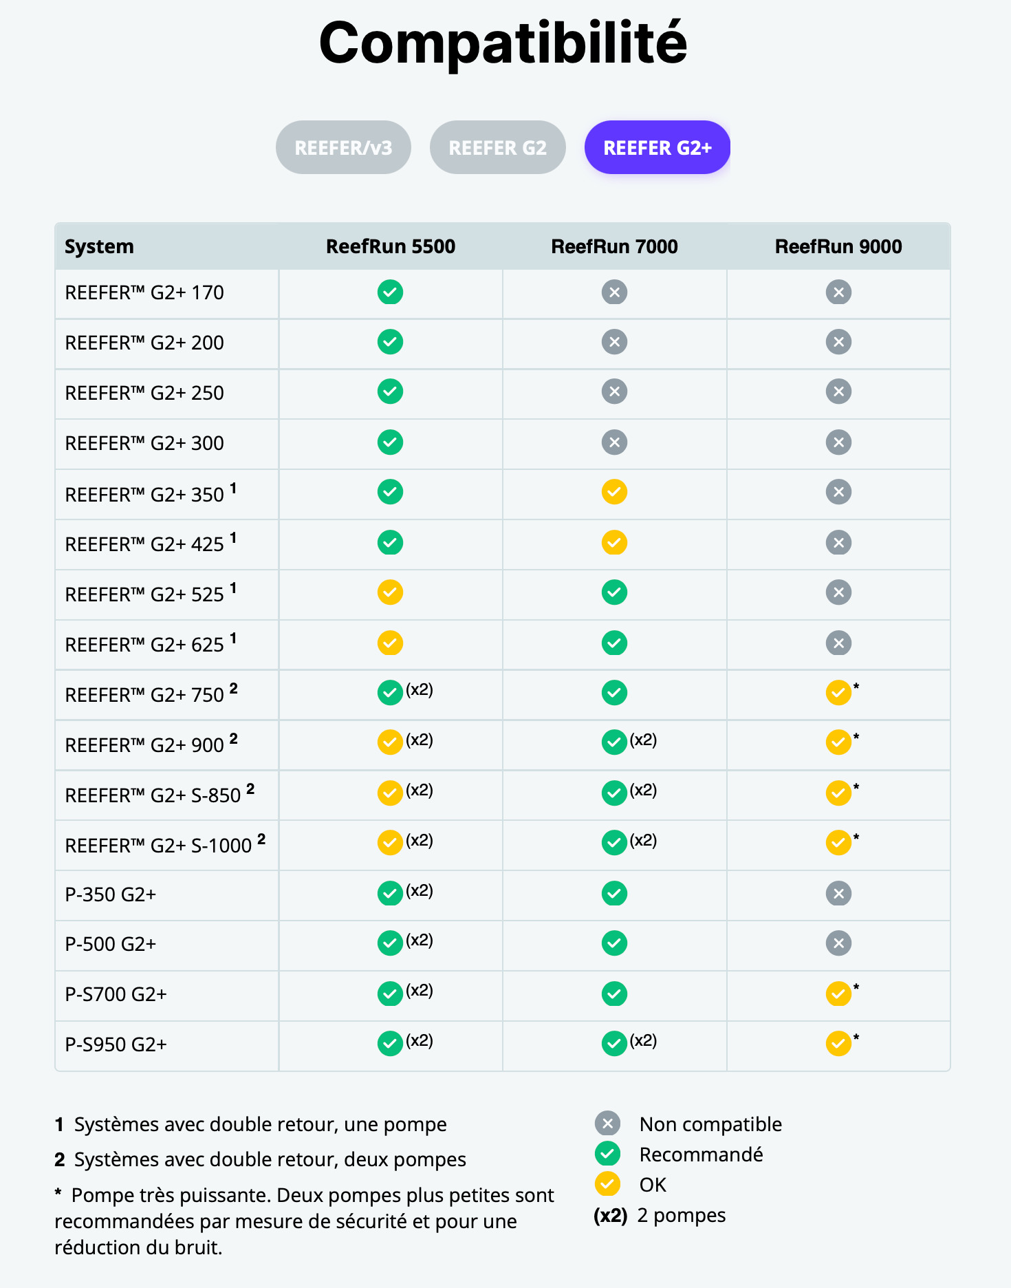Screen dimensions: 1011x1288
Task: Click grey X for G2+ 300 ReefRun 7000
Action: coord(614,442)
